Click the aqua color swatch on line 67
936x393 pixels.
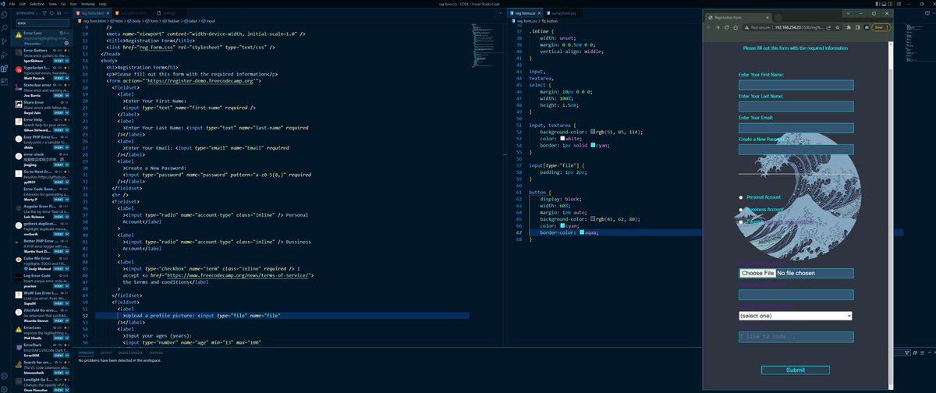click(x=582, y=232)
